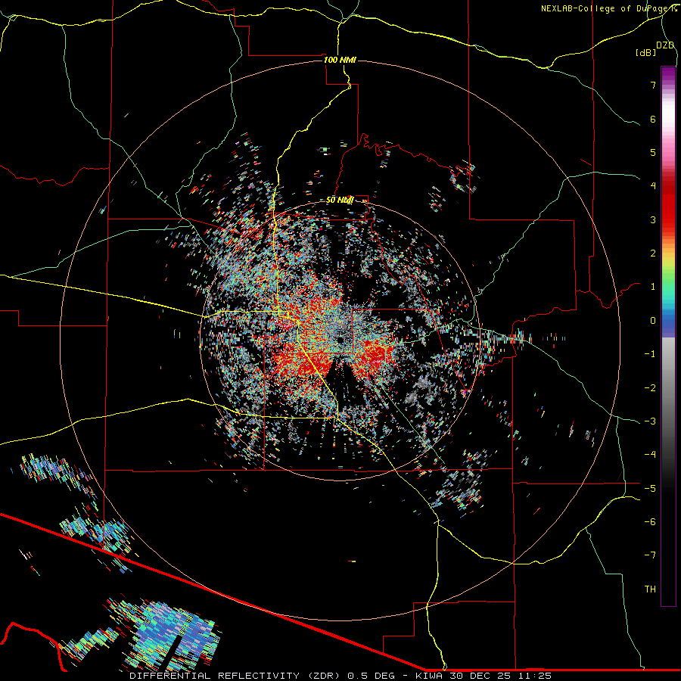Click the "2" value on color scale
This screenshot has height=681, width=681.
(653, 253)
